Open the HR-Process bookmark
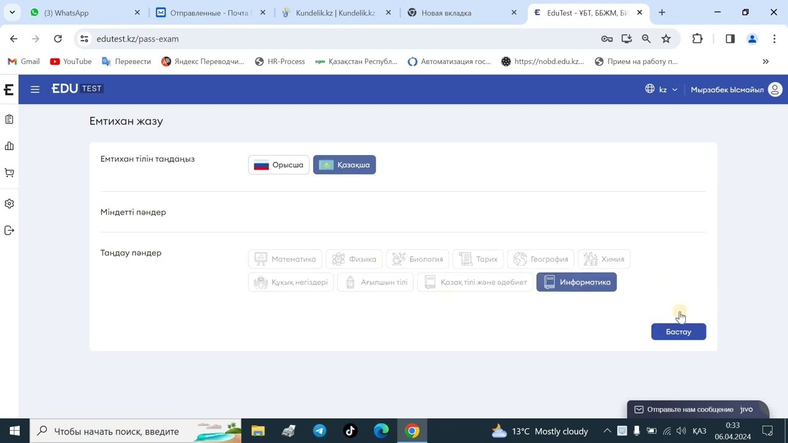This screenshot has width=788, height=443. click(x=279, y=62)
